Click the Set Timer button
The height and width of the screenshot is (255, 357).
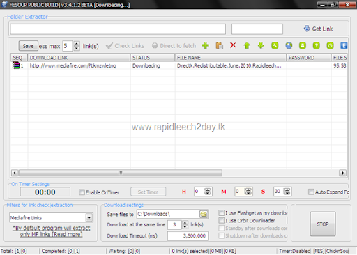(x=148, y=192)
